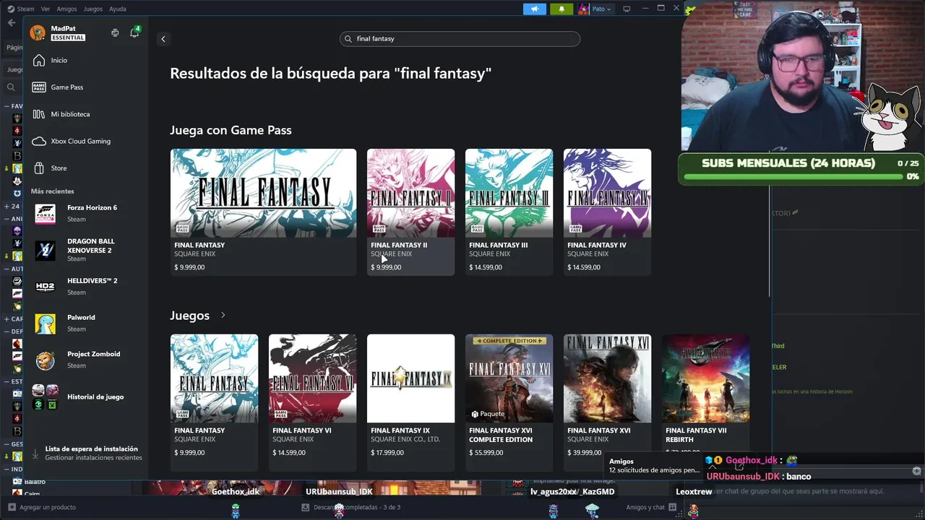Open the Ver menu
This screenshot has width=925, height=520.
coord(46,9)
